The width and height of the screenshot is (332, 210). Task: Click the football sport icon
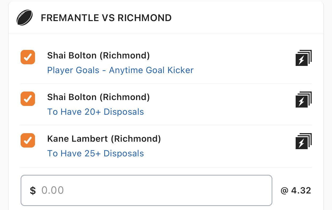(25, 18)
